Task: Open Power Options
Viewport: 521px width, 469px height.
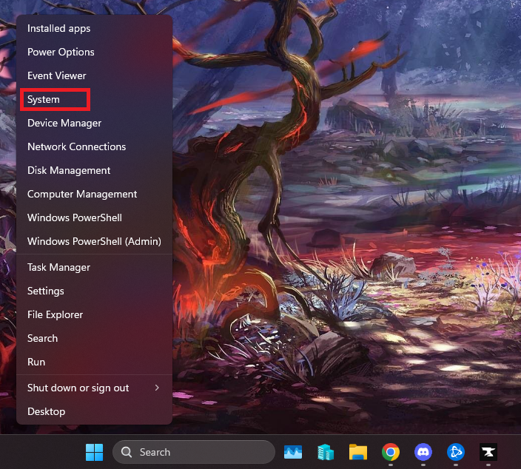Action: (95, 52)
